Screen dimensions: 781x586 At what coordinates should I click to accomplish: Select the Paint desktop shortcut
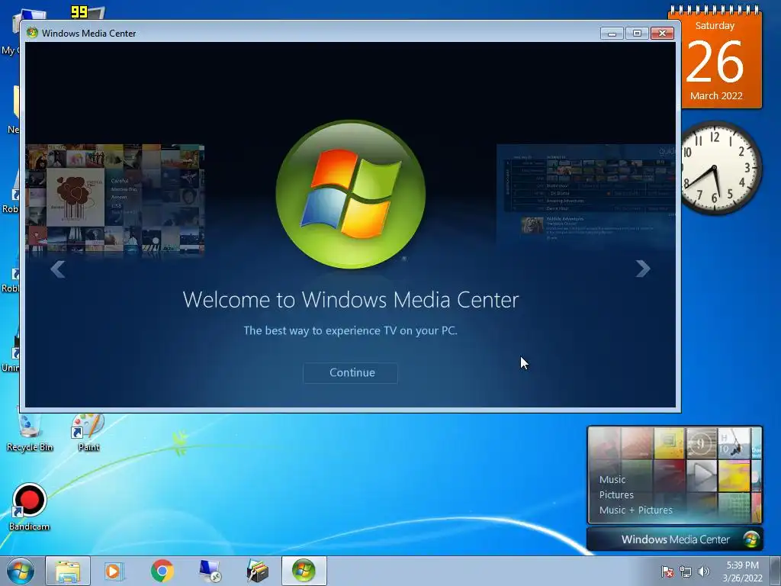[88, 433]
